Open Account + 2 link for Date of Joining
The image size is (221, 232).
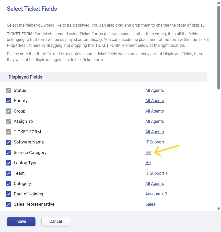click(x=156, y=194)
